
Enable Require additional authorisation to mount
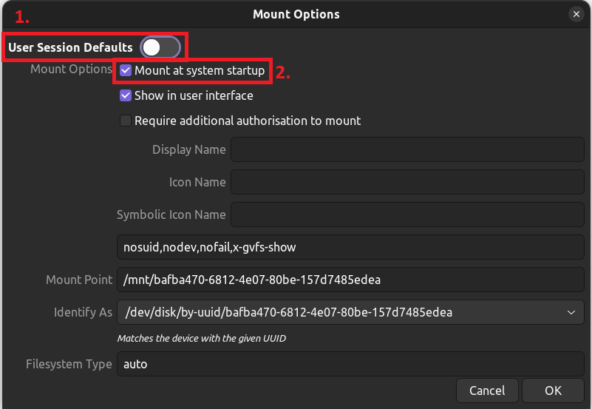click(126, 121)
